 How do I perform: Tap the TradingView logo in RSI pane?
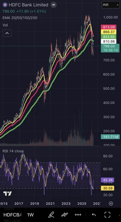[x=8, y=194]
